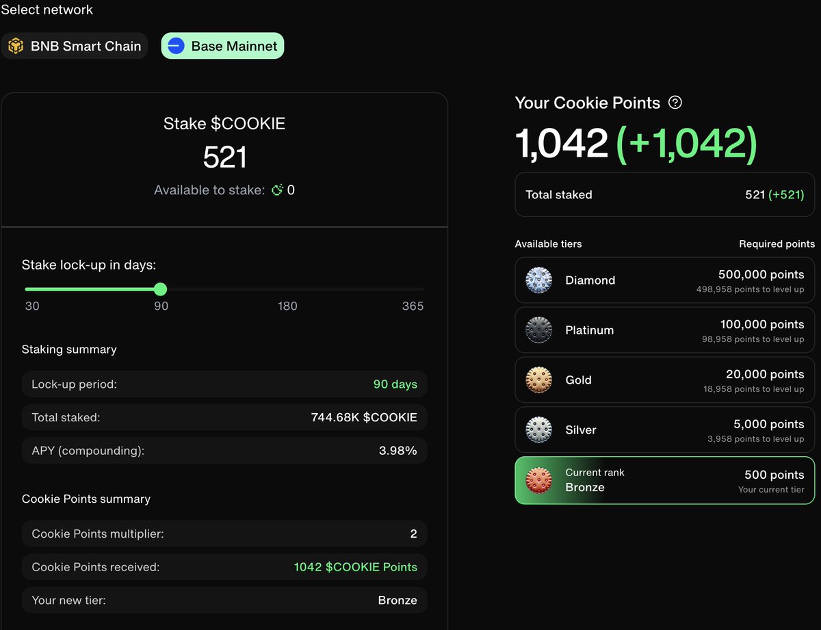Viewport: 821px width, 630px height.
Task: Click the Bronze current rank badge icon
Action: click(538, 480)
